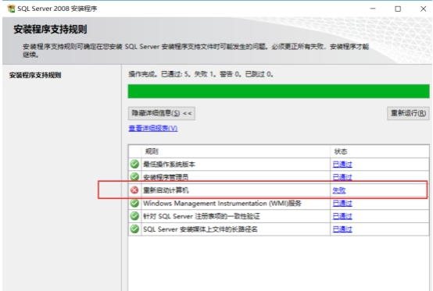
Task: Click the 操作完成 summary status line
Action: tap(201, 74)
